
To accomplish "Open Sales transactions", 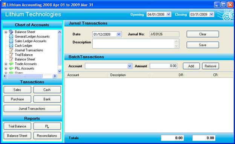I will [x=17, y=89].
